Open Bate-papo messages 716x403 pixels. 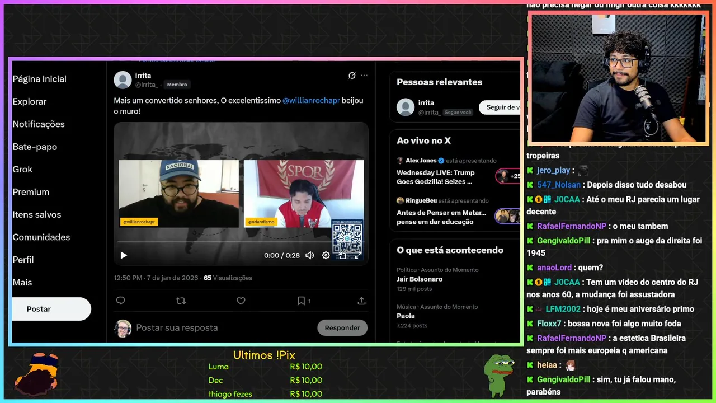[35, 147]
